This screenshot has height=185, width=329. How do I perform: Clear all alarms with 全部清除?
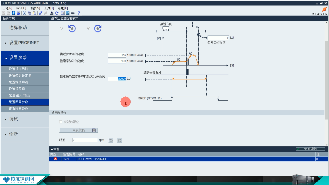pos(310,149)
